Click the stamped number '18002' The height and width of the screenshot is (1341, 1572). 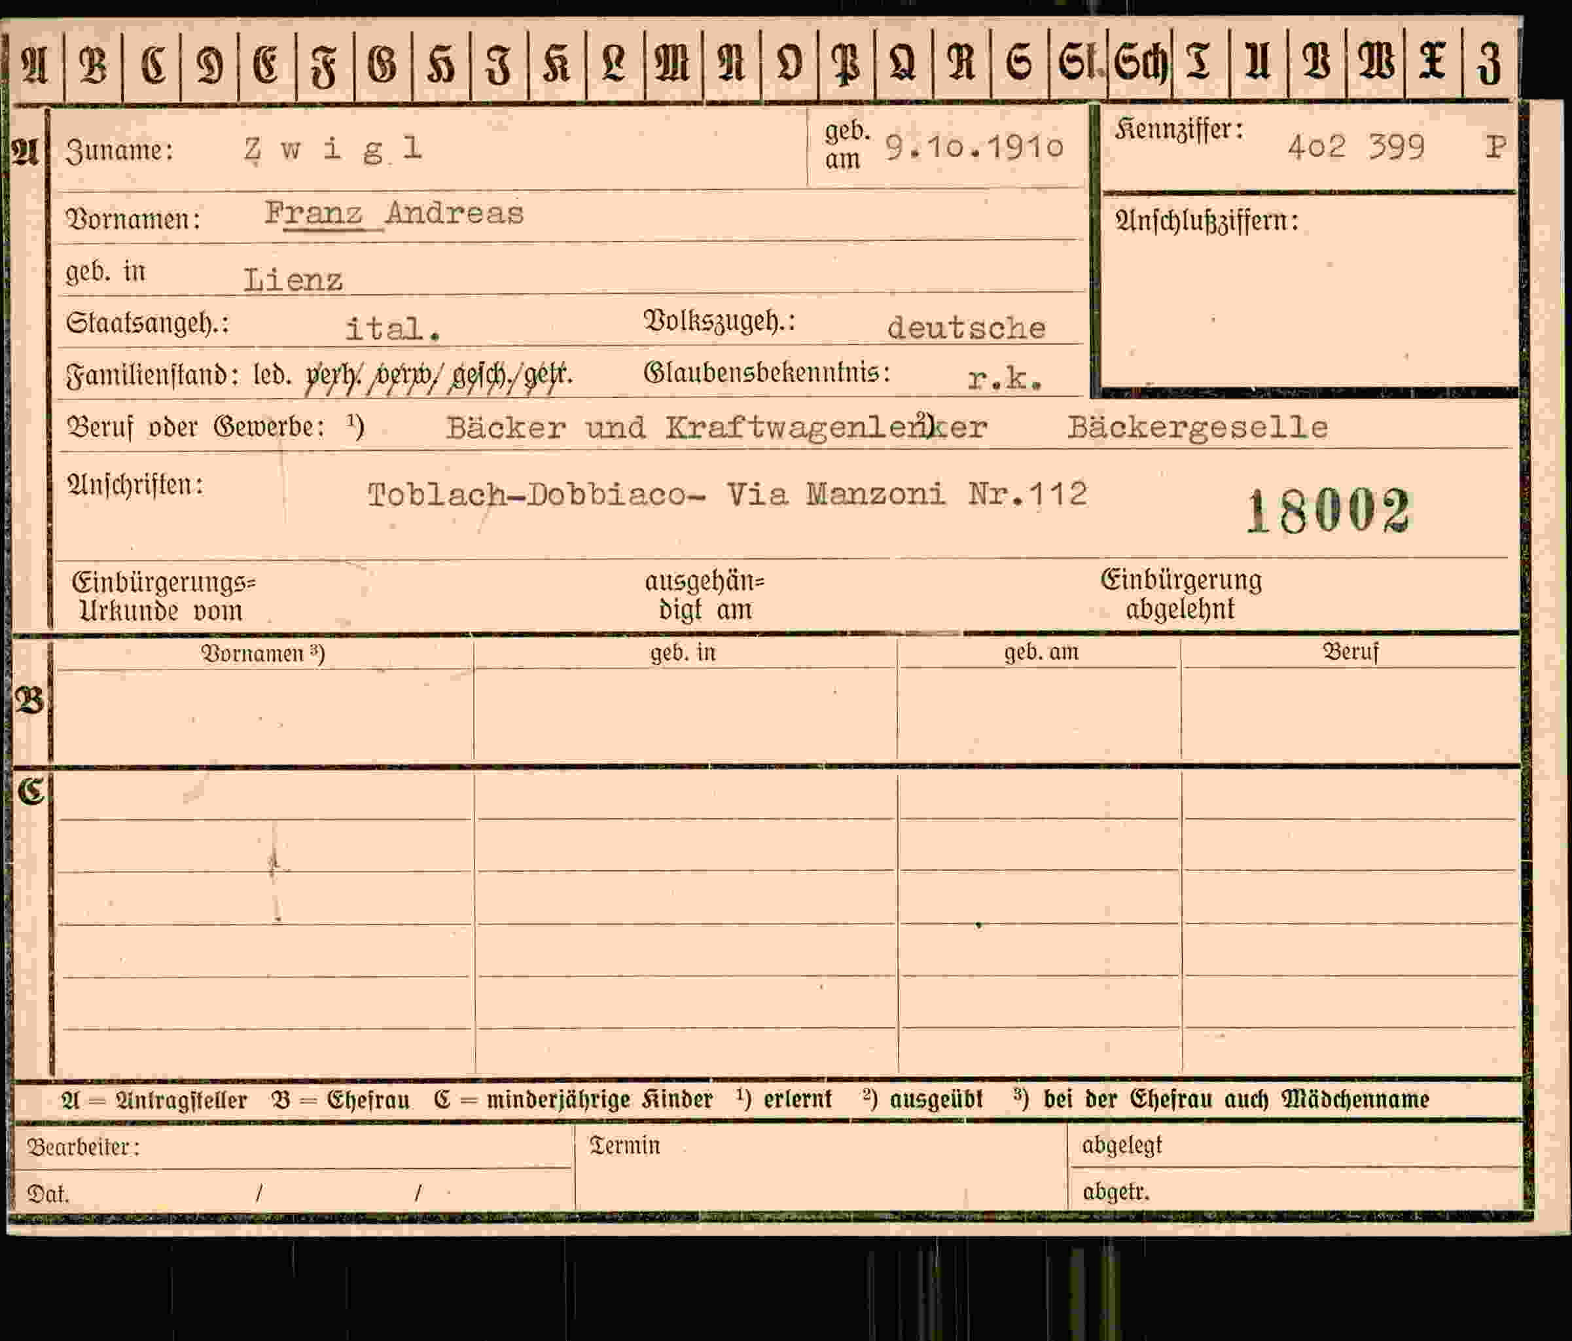pyautogui.click(x=1328, y=510)
